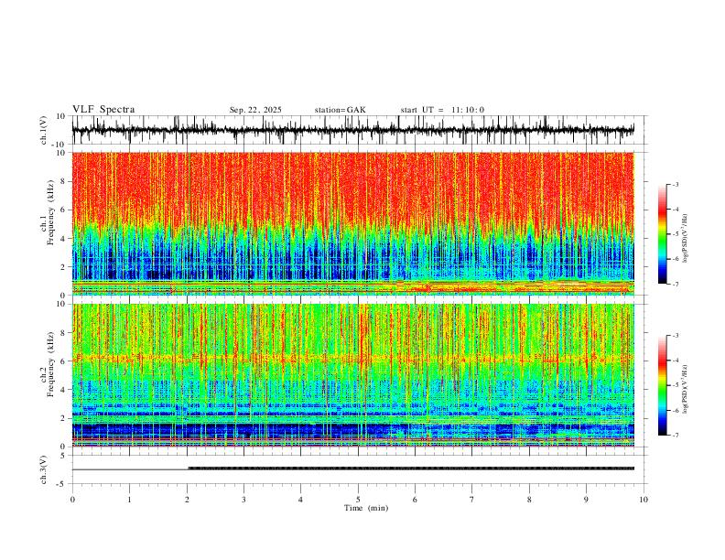Image resolution: width=725 pixels, height=560 pixels.
Task: Click the 'Time (min)' axis label
Action: click(x=366, y=508)
